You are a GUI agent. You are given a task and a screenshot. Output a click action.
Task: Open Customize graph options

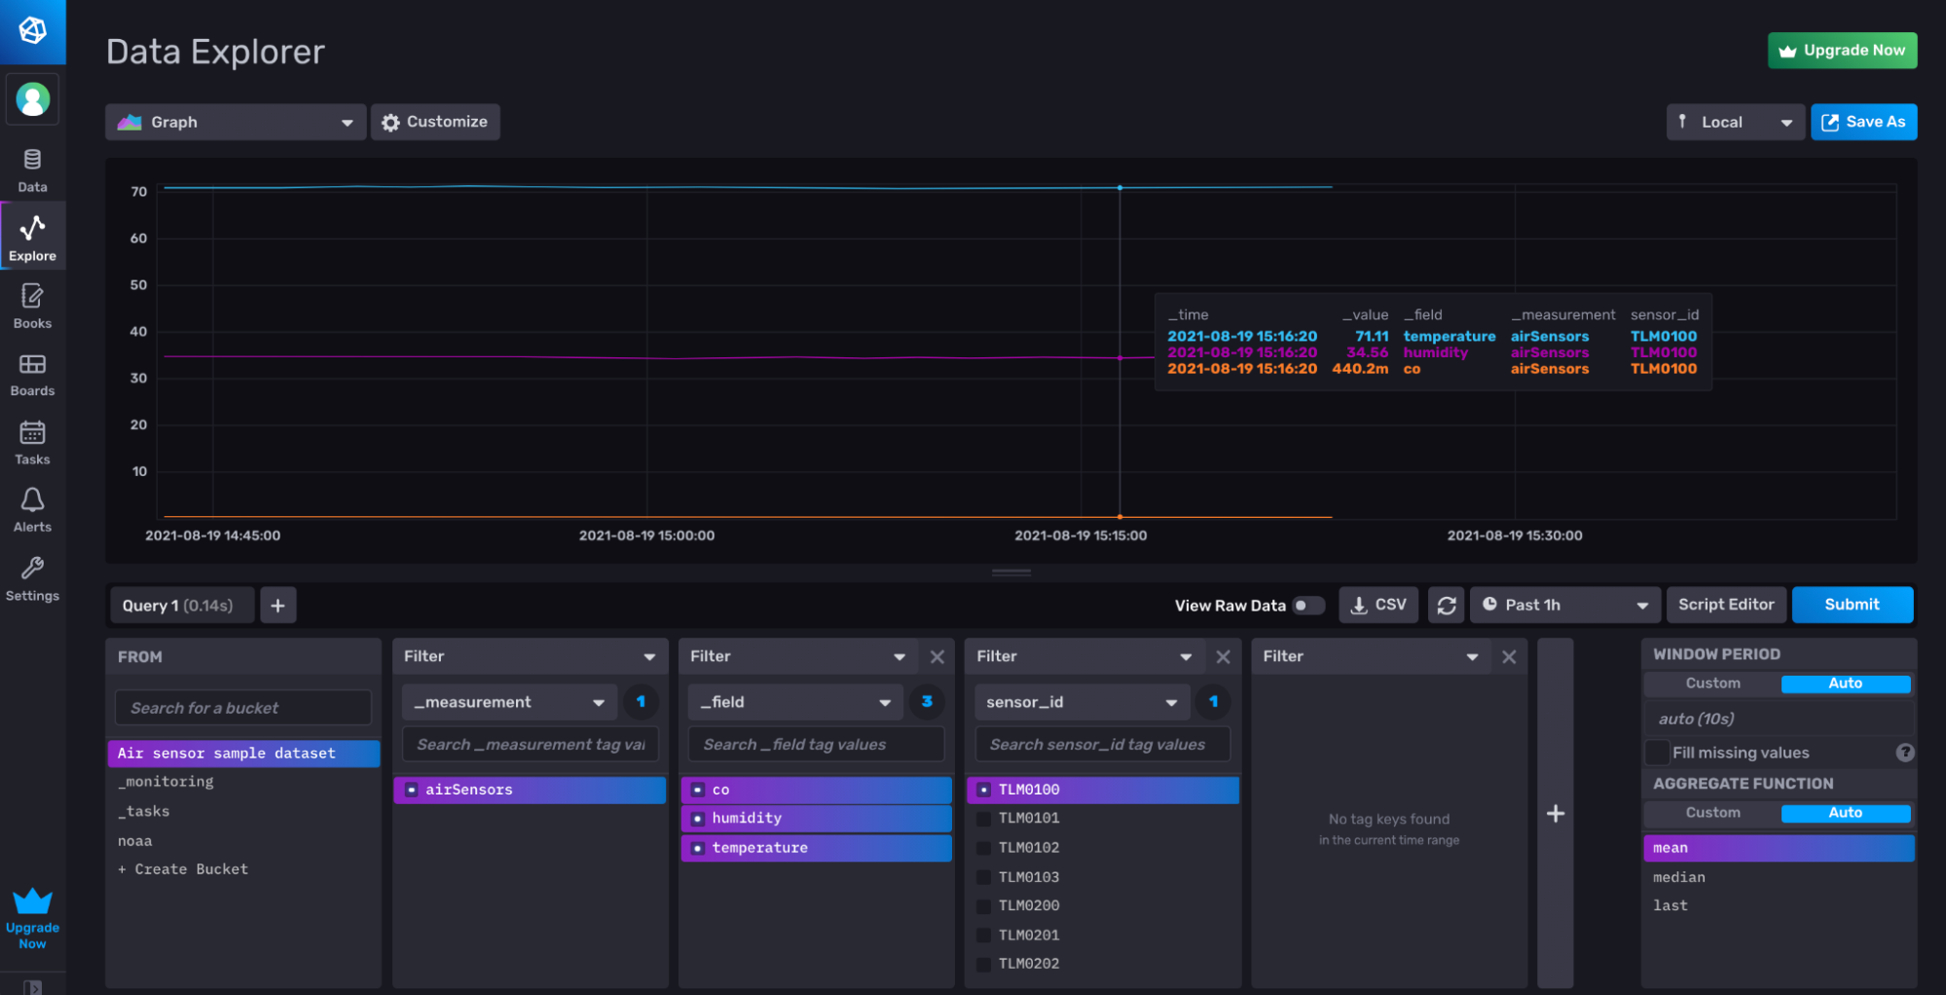[x=435, y=122]
